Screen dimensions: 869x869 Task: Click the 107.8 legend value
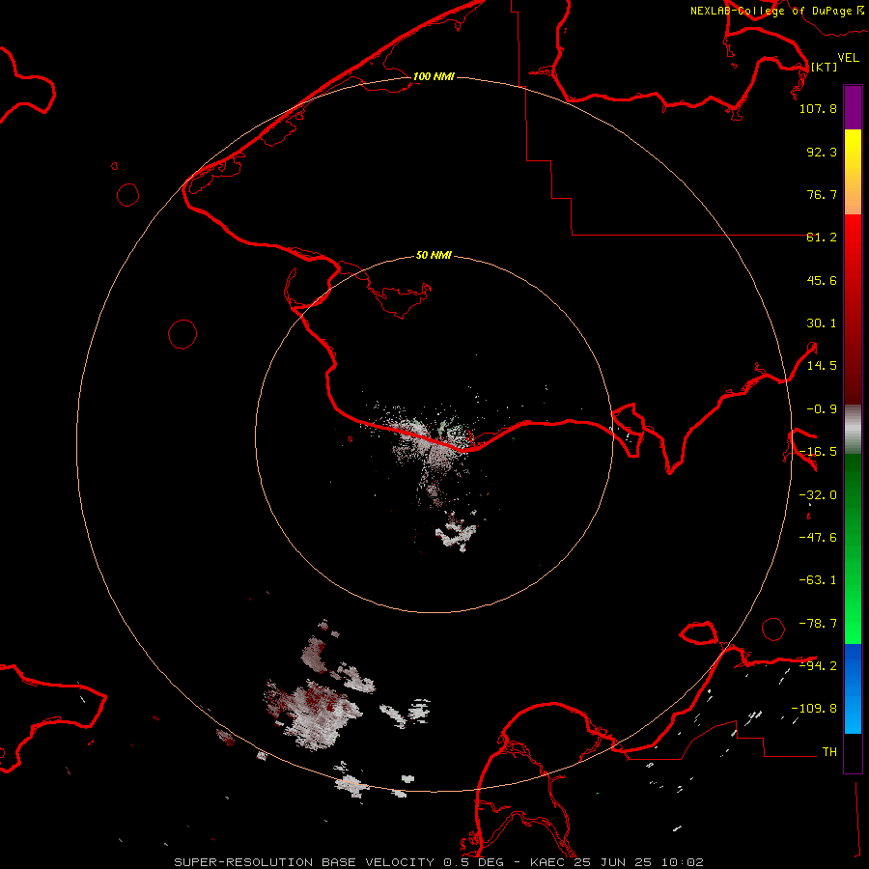(x=818, y=108)
